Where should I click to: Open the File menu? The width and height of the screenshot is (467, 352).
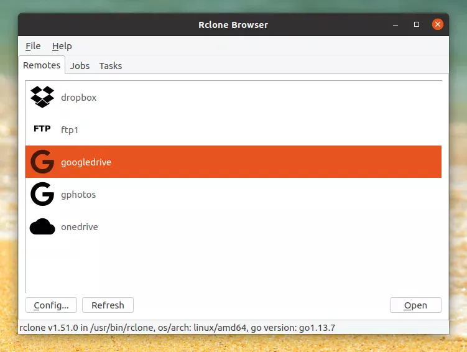point(33,46)
